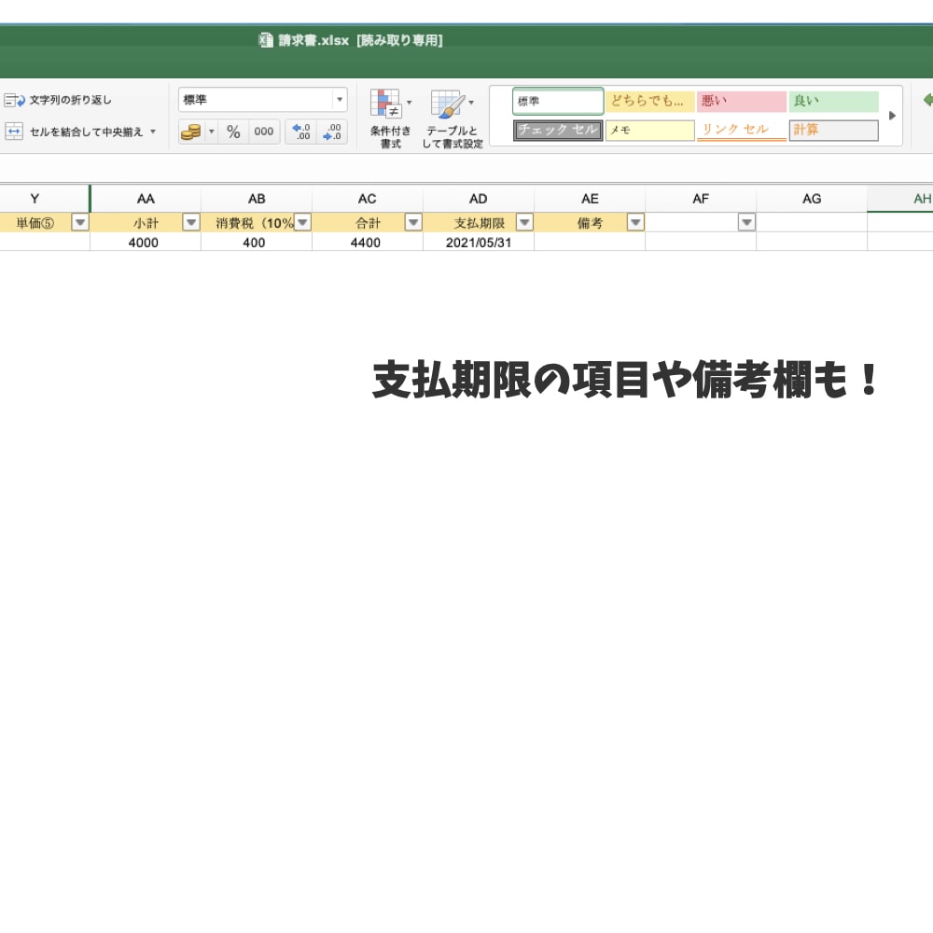The image size is (933, 933).
Task: Click format as table (テーブルとして書式設定)
Action: click(x=453, y=118)
